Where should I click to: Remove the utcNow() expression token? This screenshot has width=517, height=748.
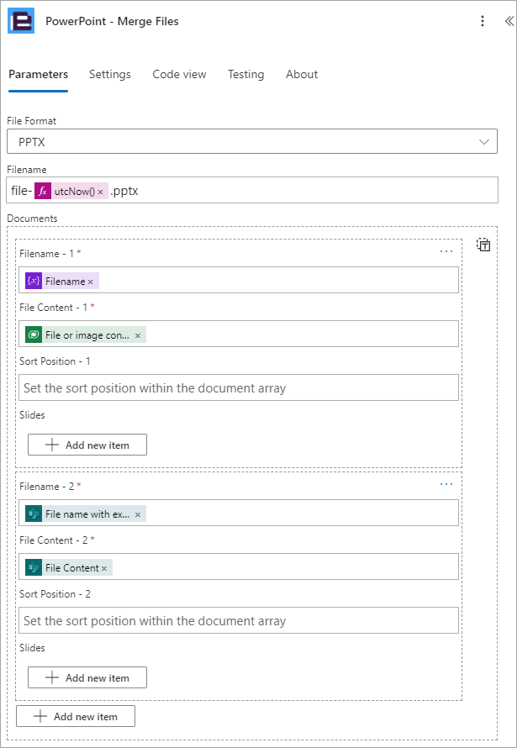click(100, 192)
